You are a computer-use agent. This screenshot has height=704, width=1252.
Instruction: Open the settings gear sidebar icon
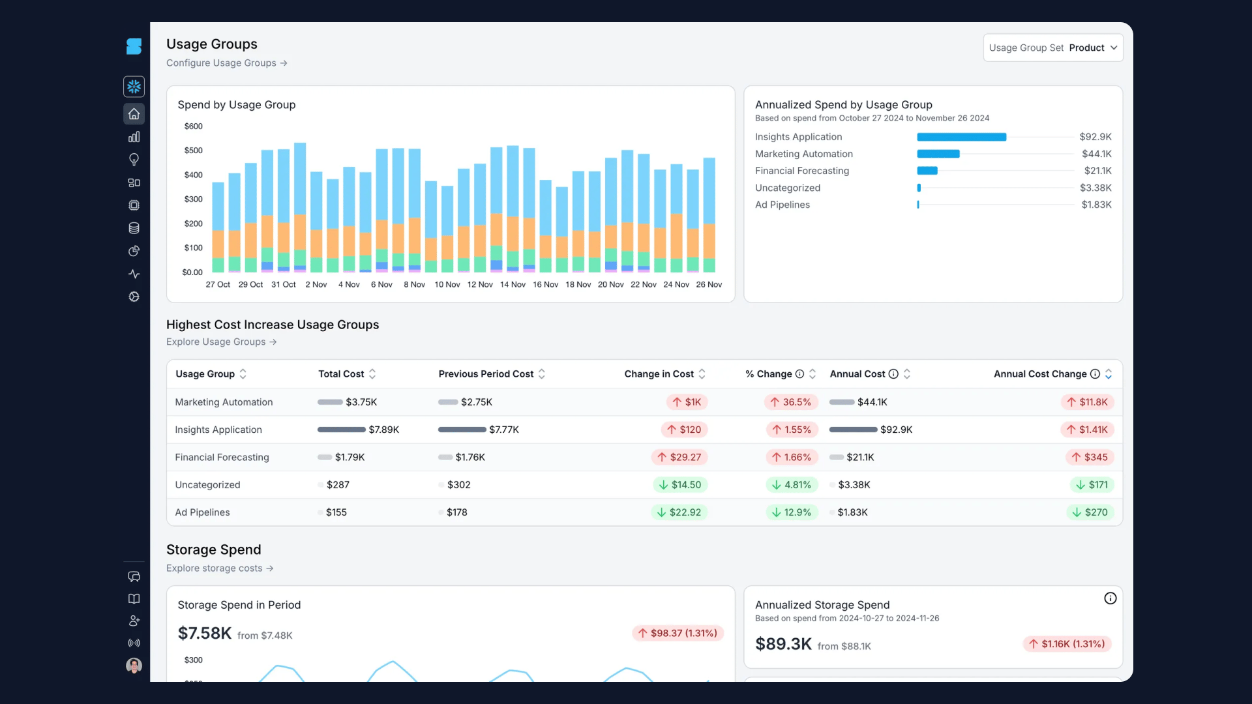click(134, 297)
